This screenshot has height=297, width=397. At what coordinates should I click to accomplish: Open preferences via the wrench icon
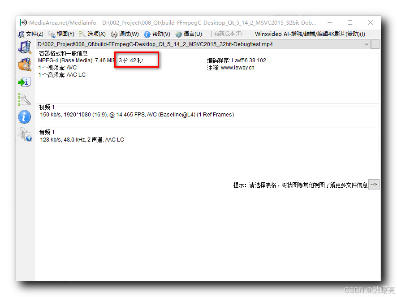tap(24, 99)
